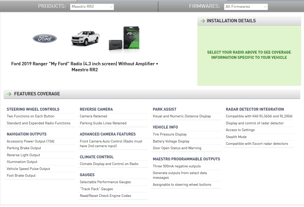Click the Climate Control heading
The width and height of the screenshot is (304, 207).
click(97, 157)
